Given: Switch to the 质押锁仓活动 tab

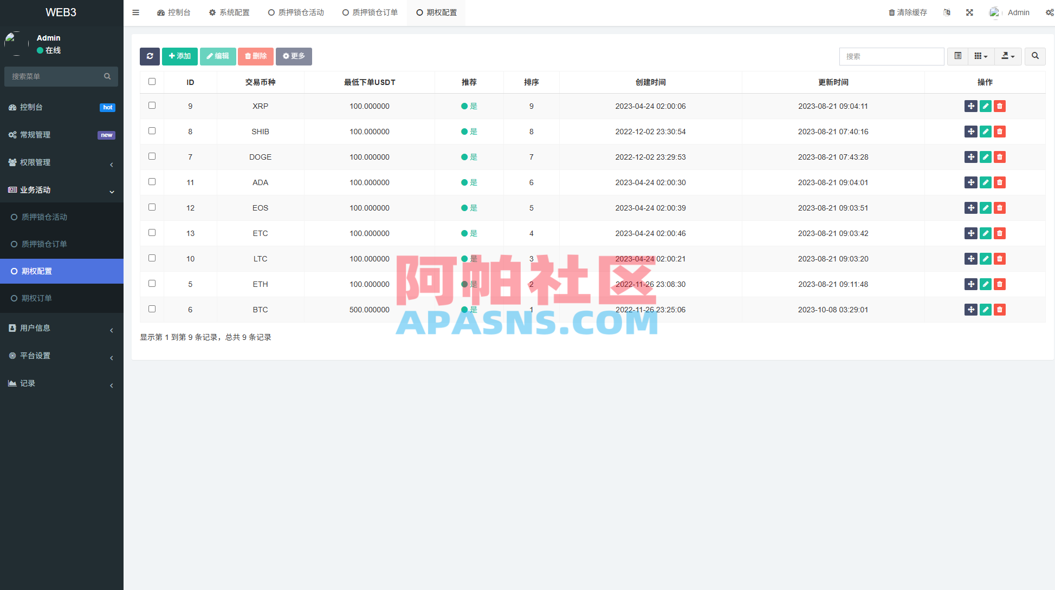Looking at the screenshot, I should 296,12.
